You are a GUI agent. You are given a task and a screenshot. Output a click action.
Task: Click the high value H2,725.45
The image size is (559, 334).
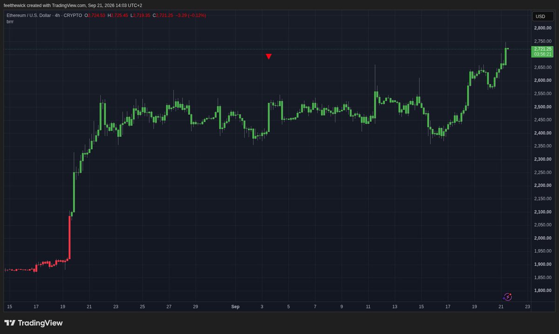point(118,15)
